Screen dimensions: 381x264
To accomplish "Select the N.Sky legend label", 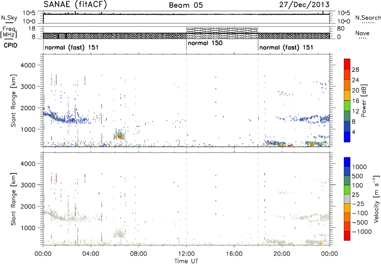I will pos(9,18).
